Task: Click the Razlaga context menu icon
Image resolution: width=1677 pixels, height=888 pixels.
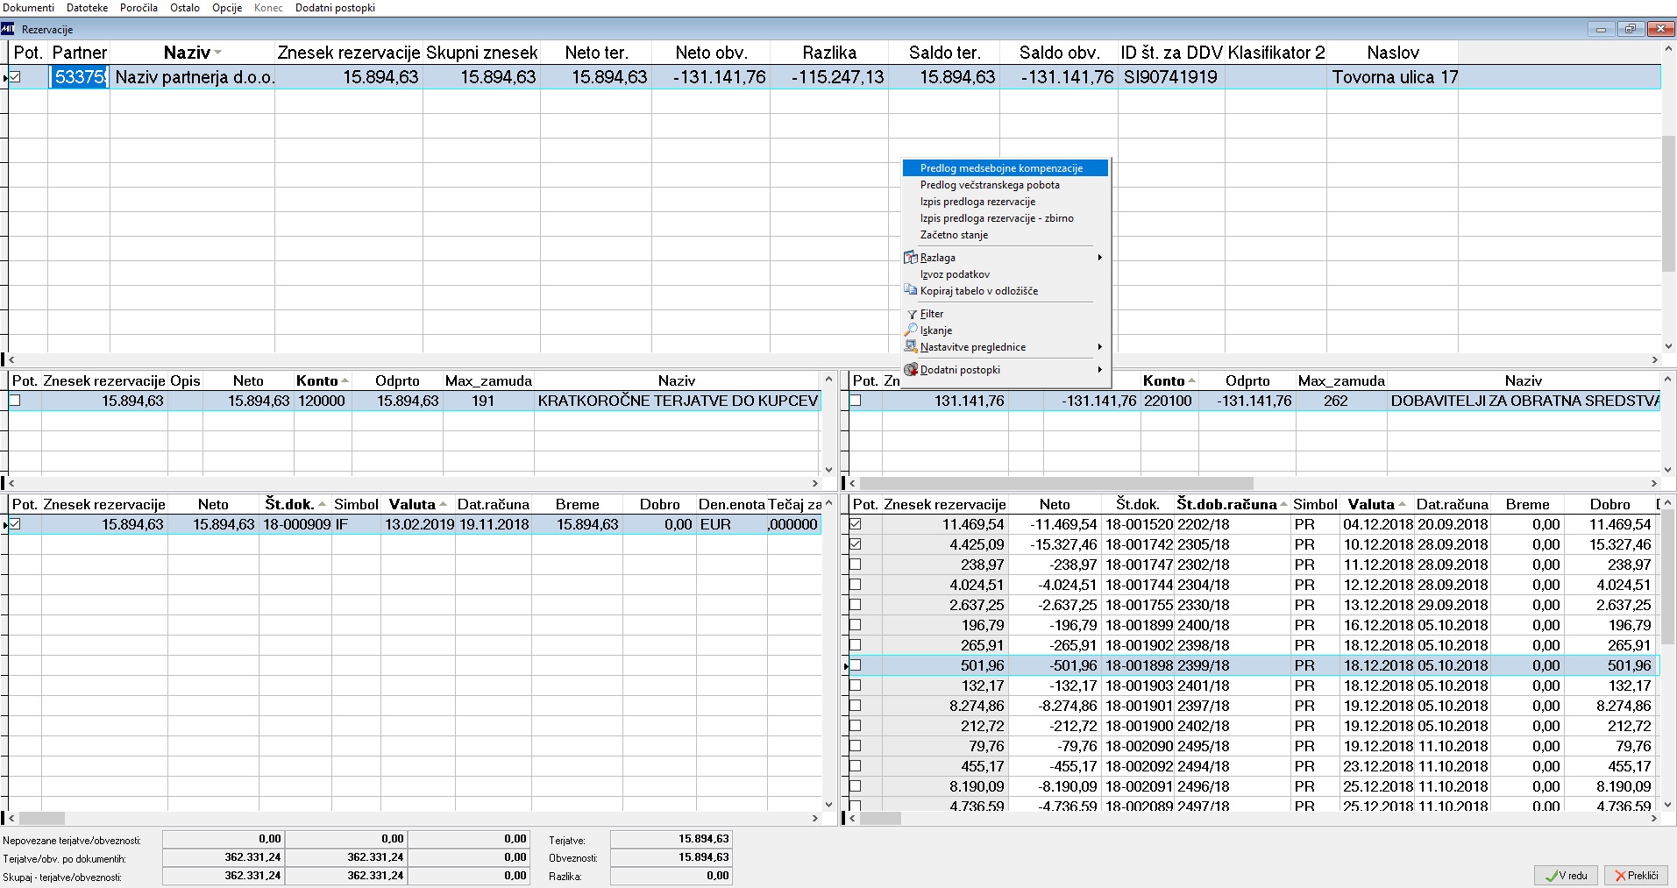Action: [911, 258]
